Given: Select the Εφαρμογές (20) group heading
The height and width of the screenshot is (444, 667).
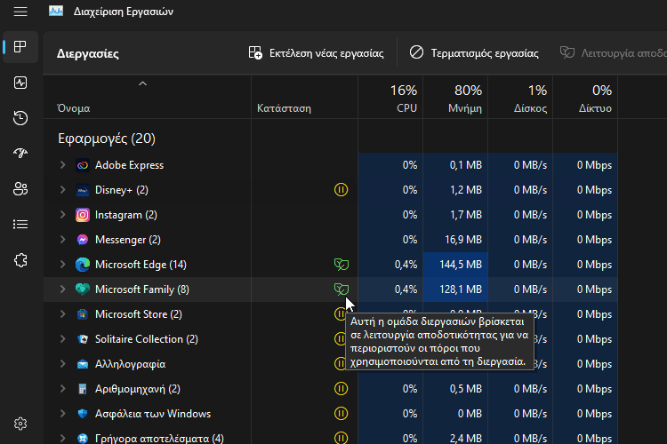Looking at the screenshot, I should click(x=107, y=139).
